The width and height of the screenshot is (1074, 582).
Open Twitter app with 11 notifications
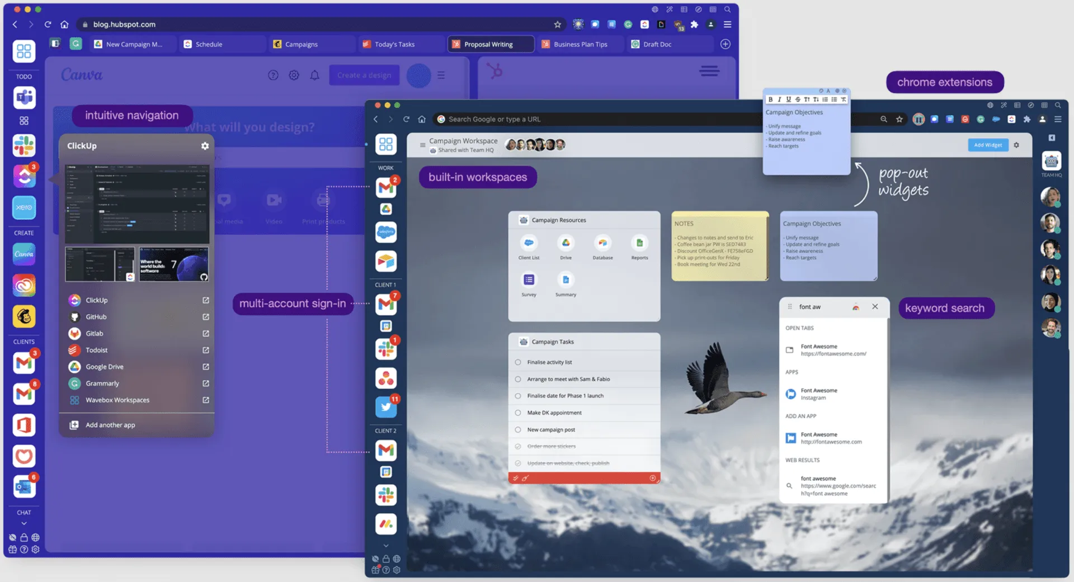(386, 407)
